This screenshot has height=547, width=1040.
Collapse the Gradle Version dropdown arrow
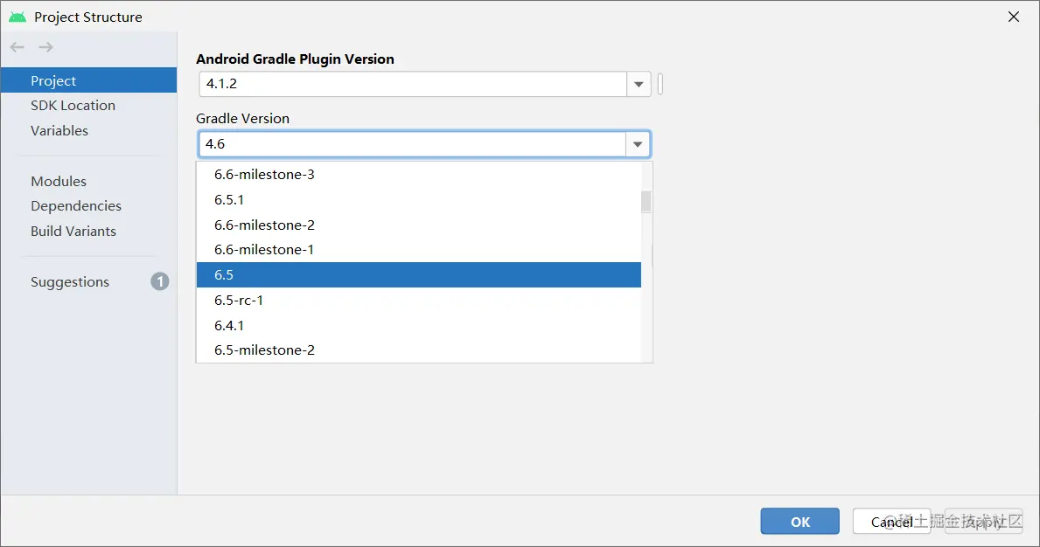[639, 144]
